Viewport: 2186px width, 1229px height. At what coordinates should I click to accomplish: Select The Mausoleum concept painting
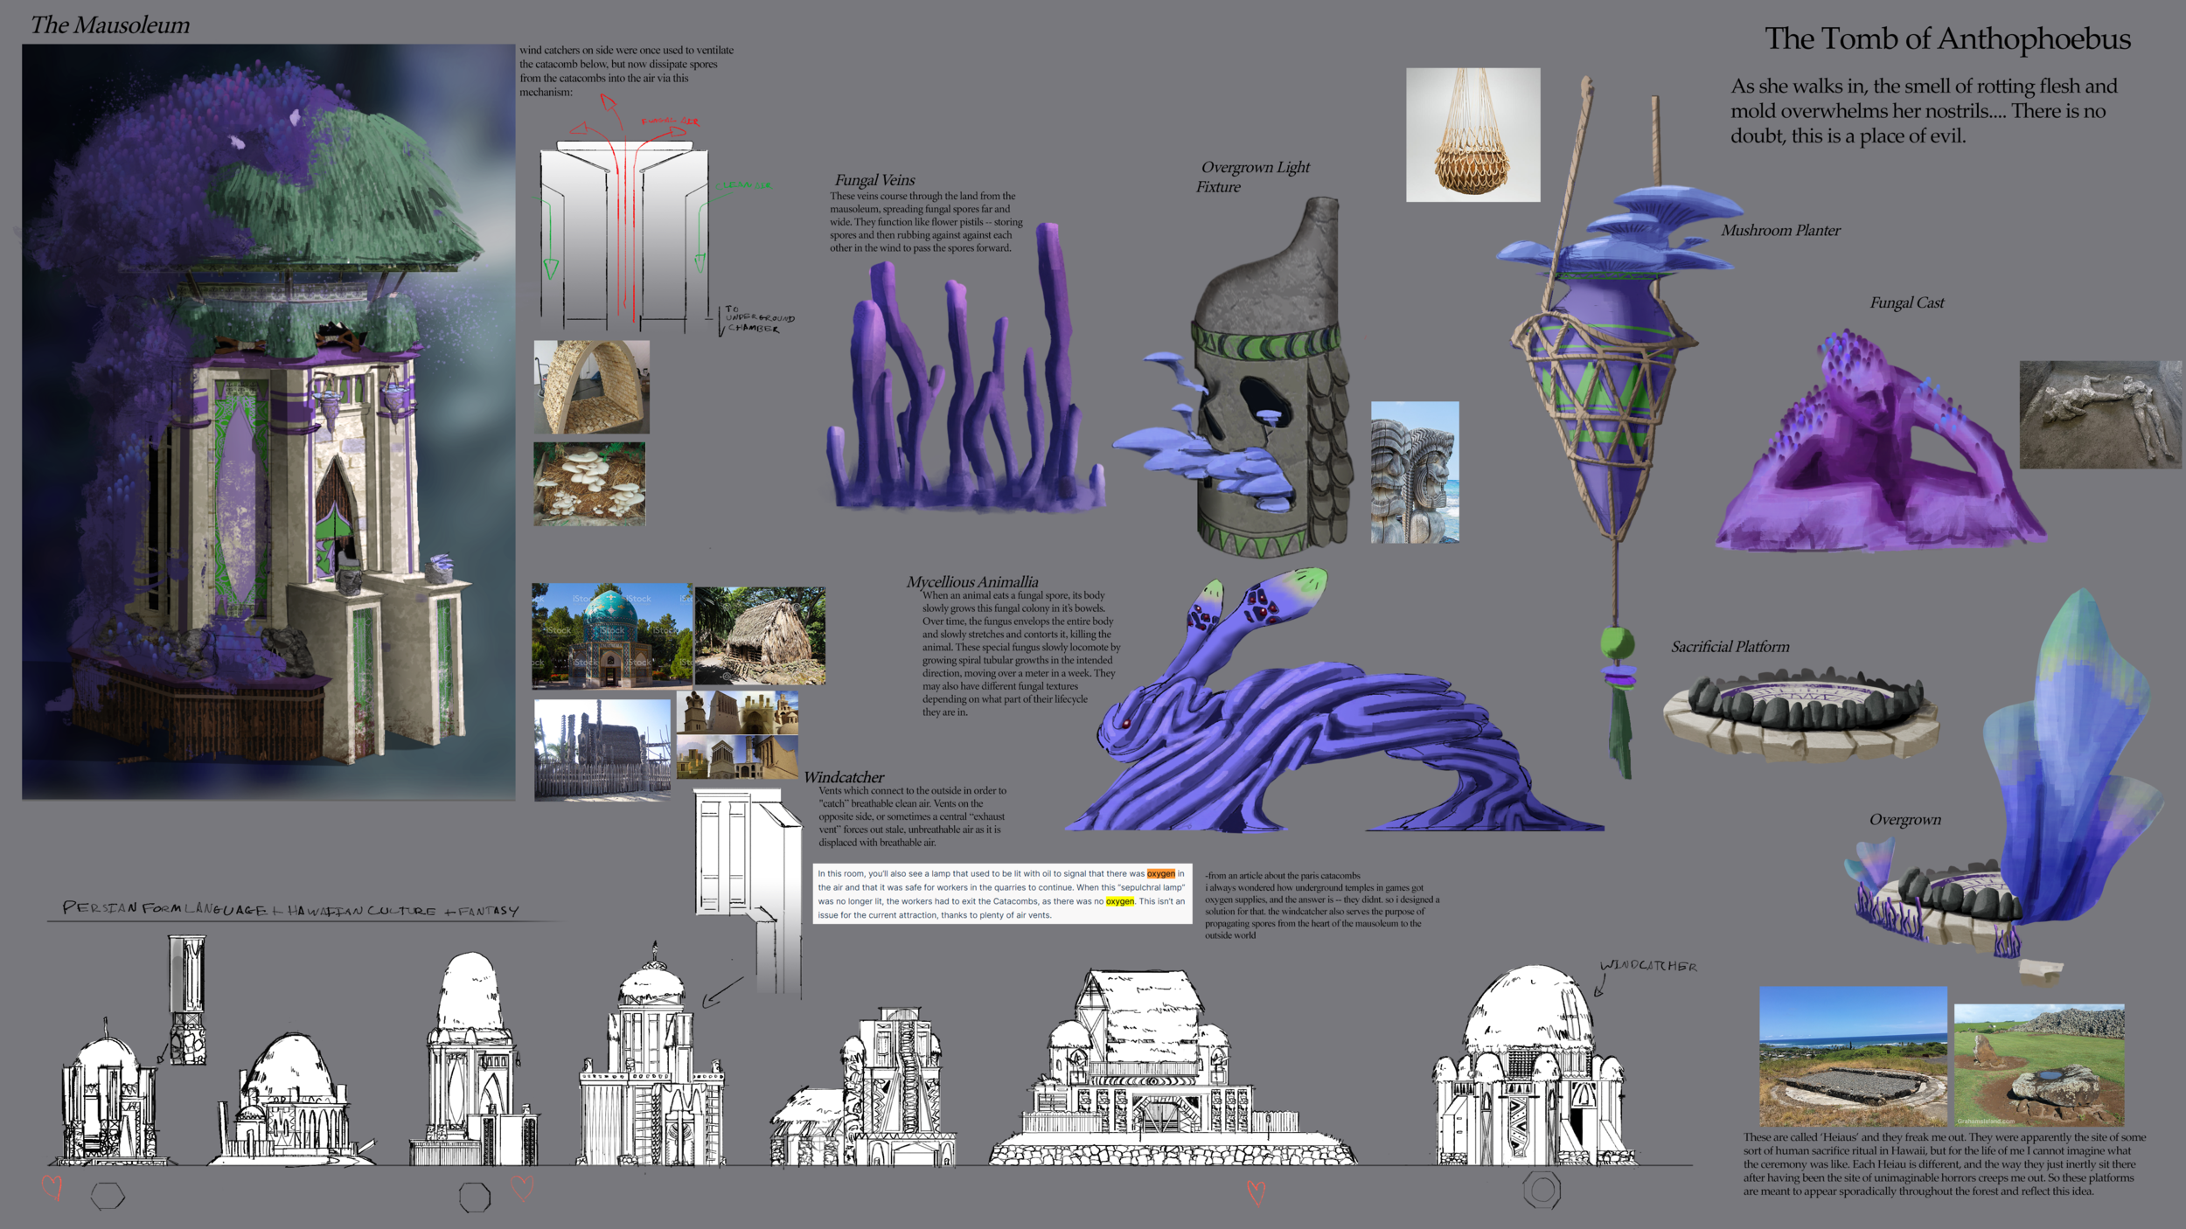tap(262, 428)
